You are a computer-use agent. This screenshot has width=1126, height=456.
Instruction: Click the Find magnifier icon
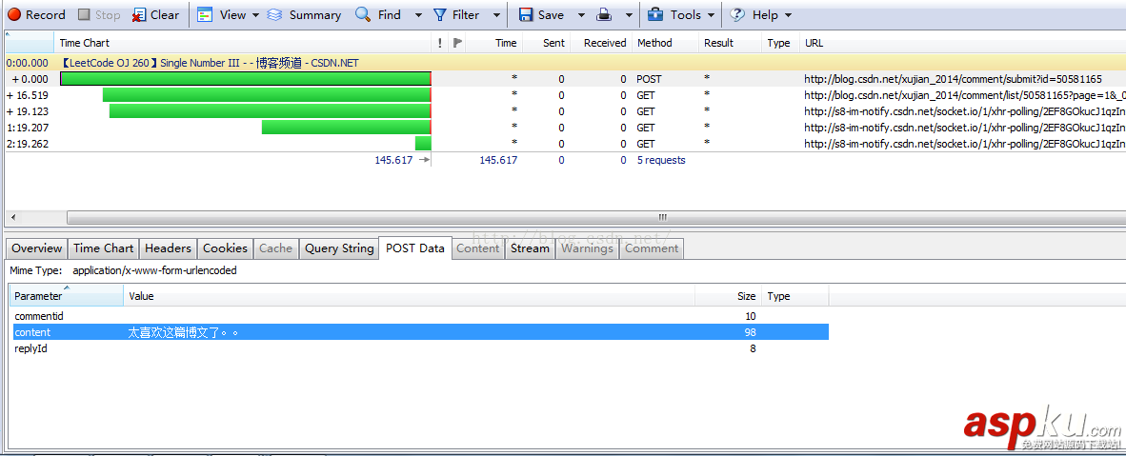363,14
